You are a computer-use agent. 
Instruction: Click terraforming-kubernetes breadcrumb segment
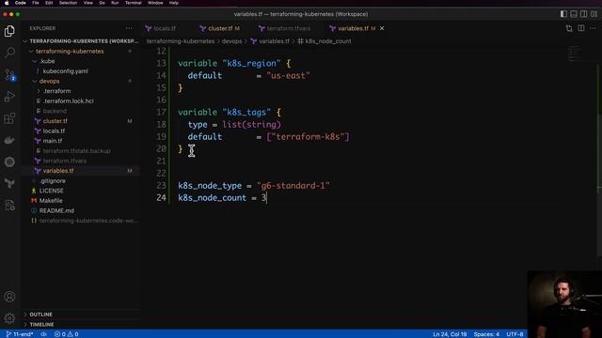[181, 41]
